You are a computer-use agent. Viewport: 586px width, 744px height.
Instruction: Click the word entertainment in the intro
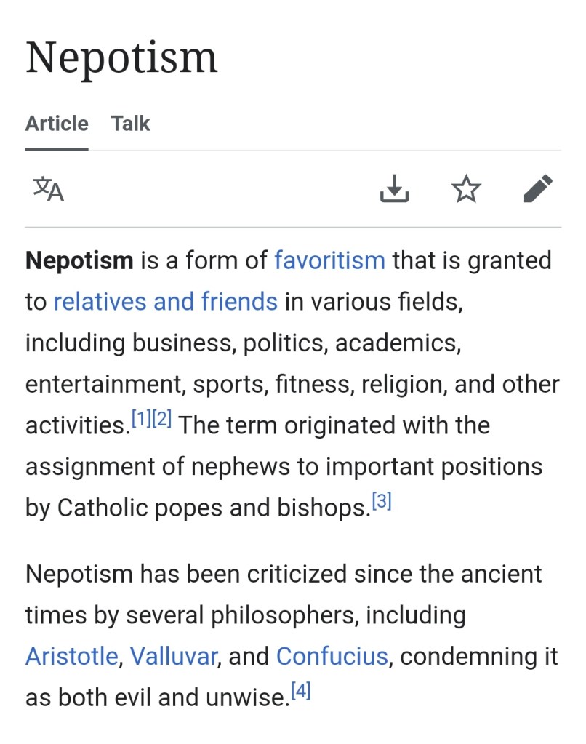pyautogui.click(x=105, y=384)
